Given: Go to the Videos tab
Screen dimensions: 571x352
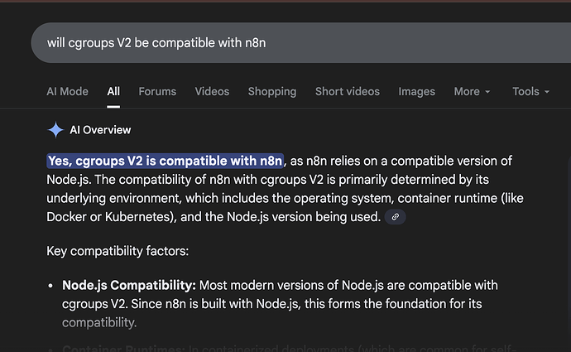Looking at the screenshot, I should click(x=212, y=92).
